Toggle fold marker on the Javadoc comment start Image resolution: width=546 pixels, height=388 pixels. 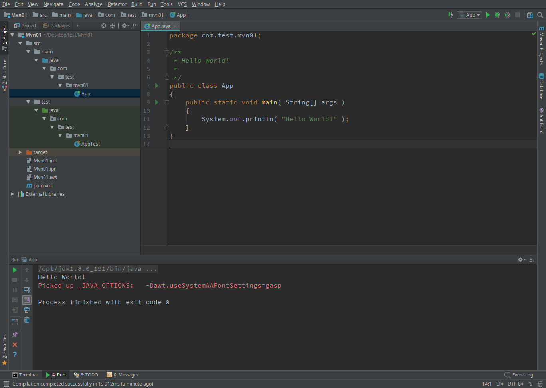pos(167,52)
